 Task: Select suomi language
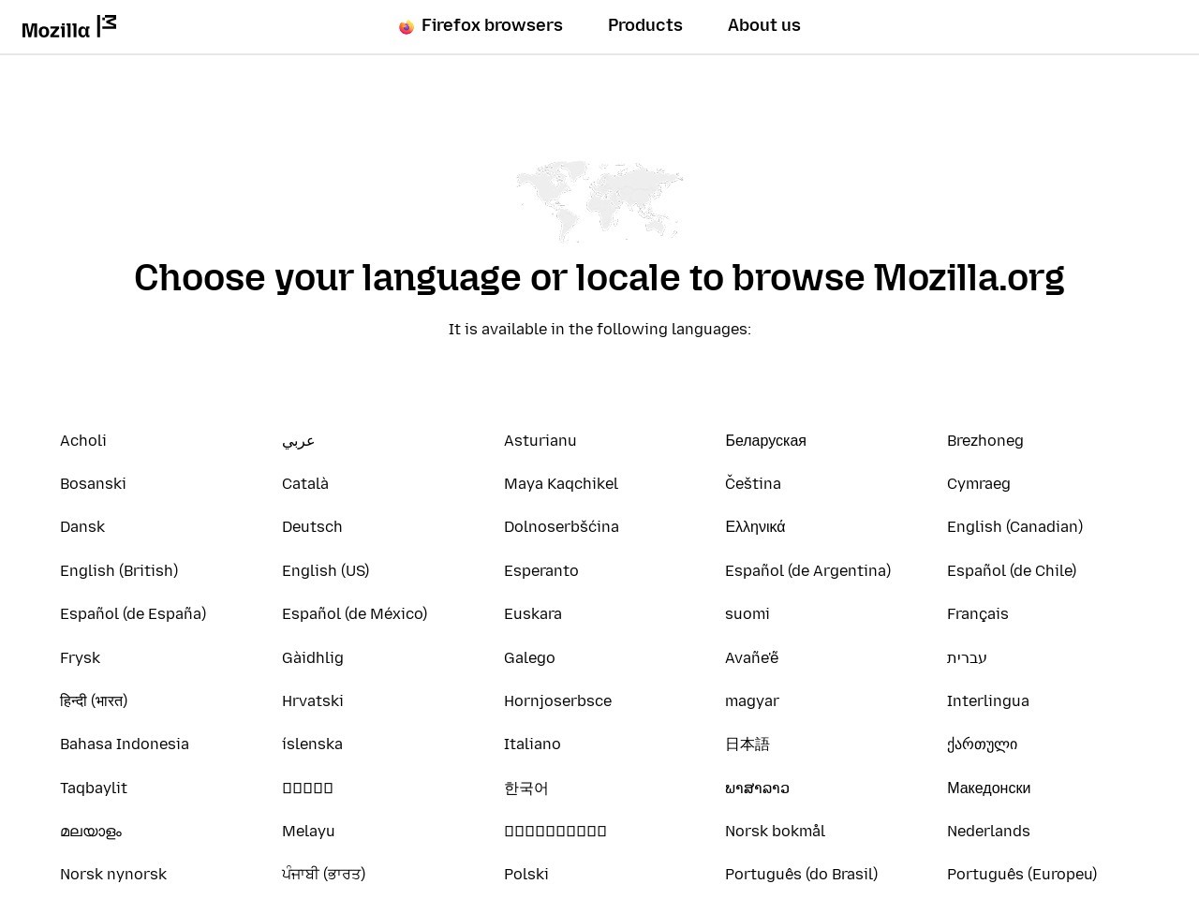748,613
